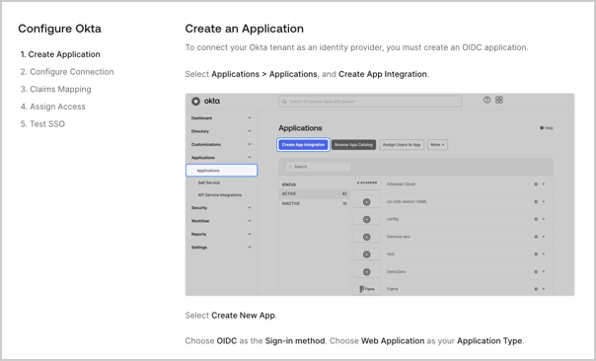The width and height of the screenshot is (596, 361).
Task: Expand the Reports chevron in Okta sidebar
Action: pos(250,234)
